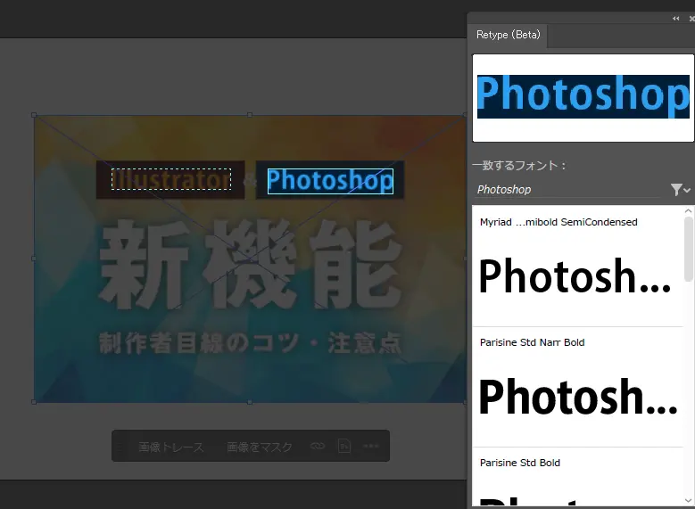The height and width of the screenshot is (509, 695).
Task: Click the document icon in contextual task bar
Action: [344, 446]
